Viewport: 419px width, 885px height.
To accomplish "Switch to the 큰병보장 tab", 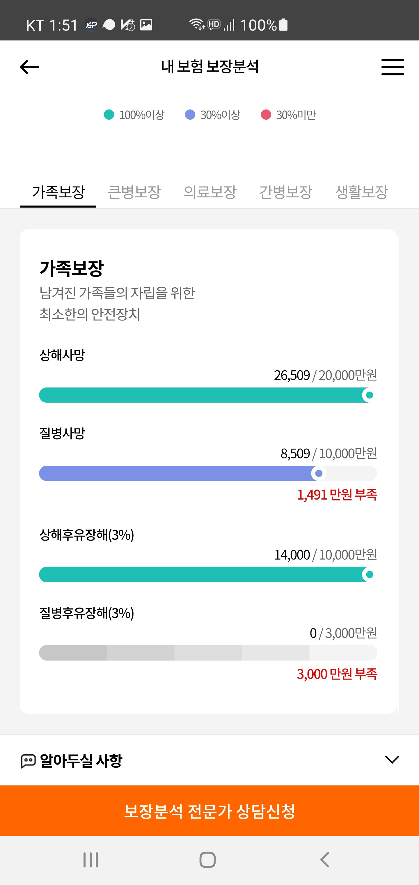I will pos(134,192).
